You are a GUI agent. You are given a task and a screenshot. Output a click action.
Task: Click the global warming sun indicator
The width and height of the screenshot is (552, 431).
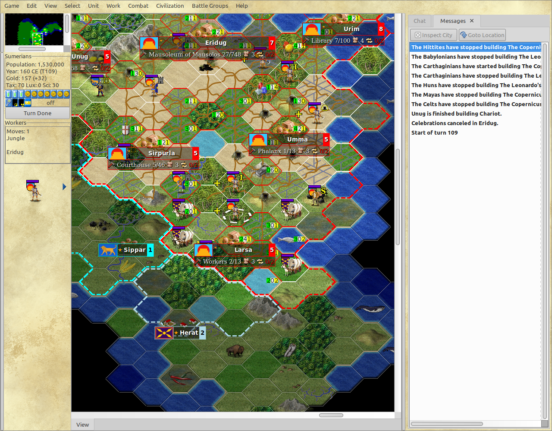15,103
